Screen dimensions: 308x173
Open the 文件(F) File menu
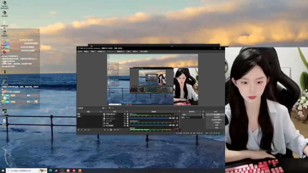pyautogui.click(x=80, y=52)
